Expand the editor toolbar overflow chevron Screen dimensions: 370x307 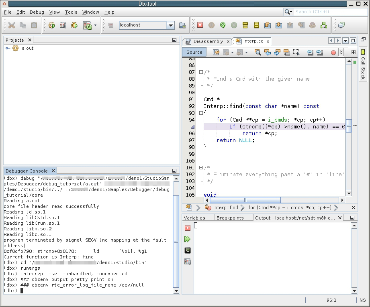[341, 52]
